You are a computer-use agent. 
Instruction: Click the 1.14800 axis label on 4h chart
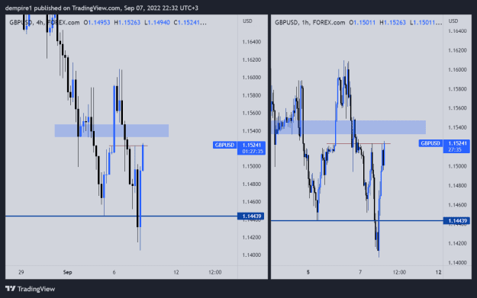click(x=252, y=184)
